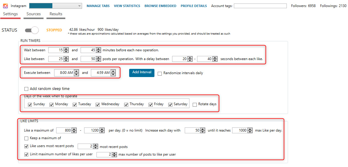Open VIEW STATISTICS
This screenshot has width=348, height=167.
tap(127, 6)
